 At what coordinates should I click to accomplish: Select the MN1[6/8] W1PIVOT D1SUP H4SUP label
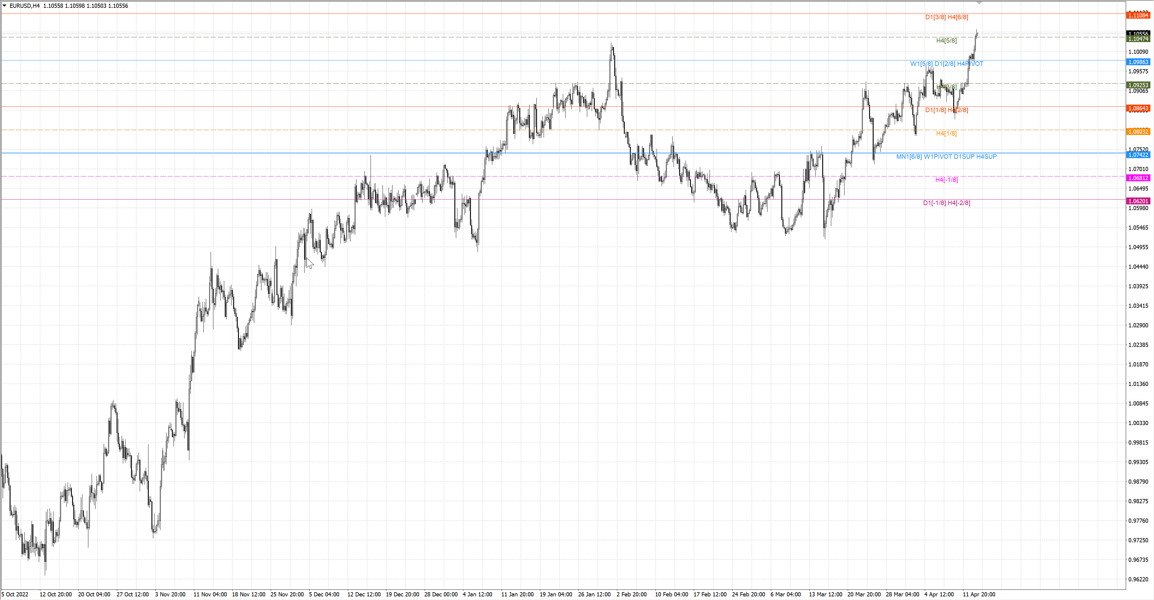pyautogui.click(x=947, y=156)
